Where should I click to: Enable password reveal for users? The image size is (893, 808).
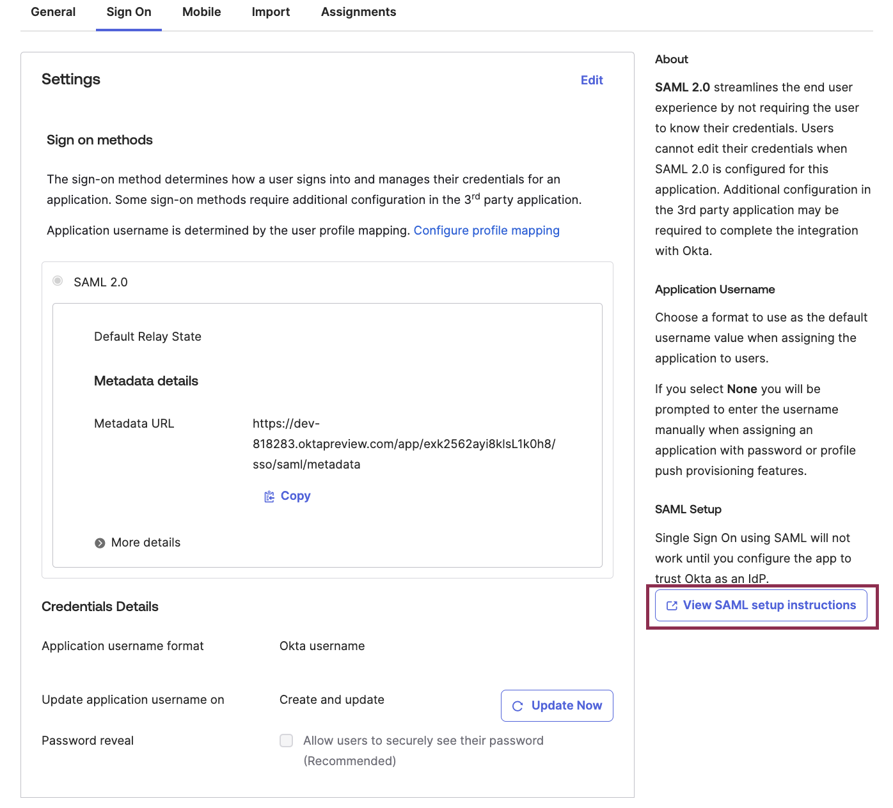pyautogui.click(x=286, y=740)
